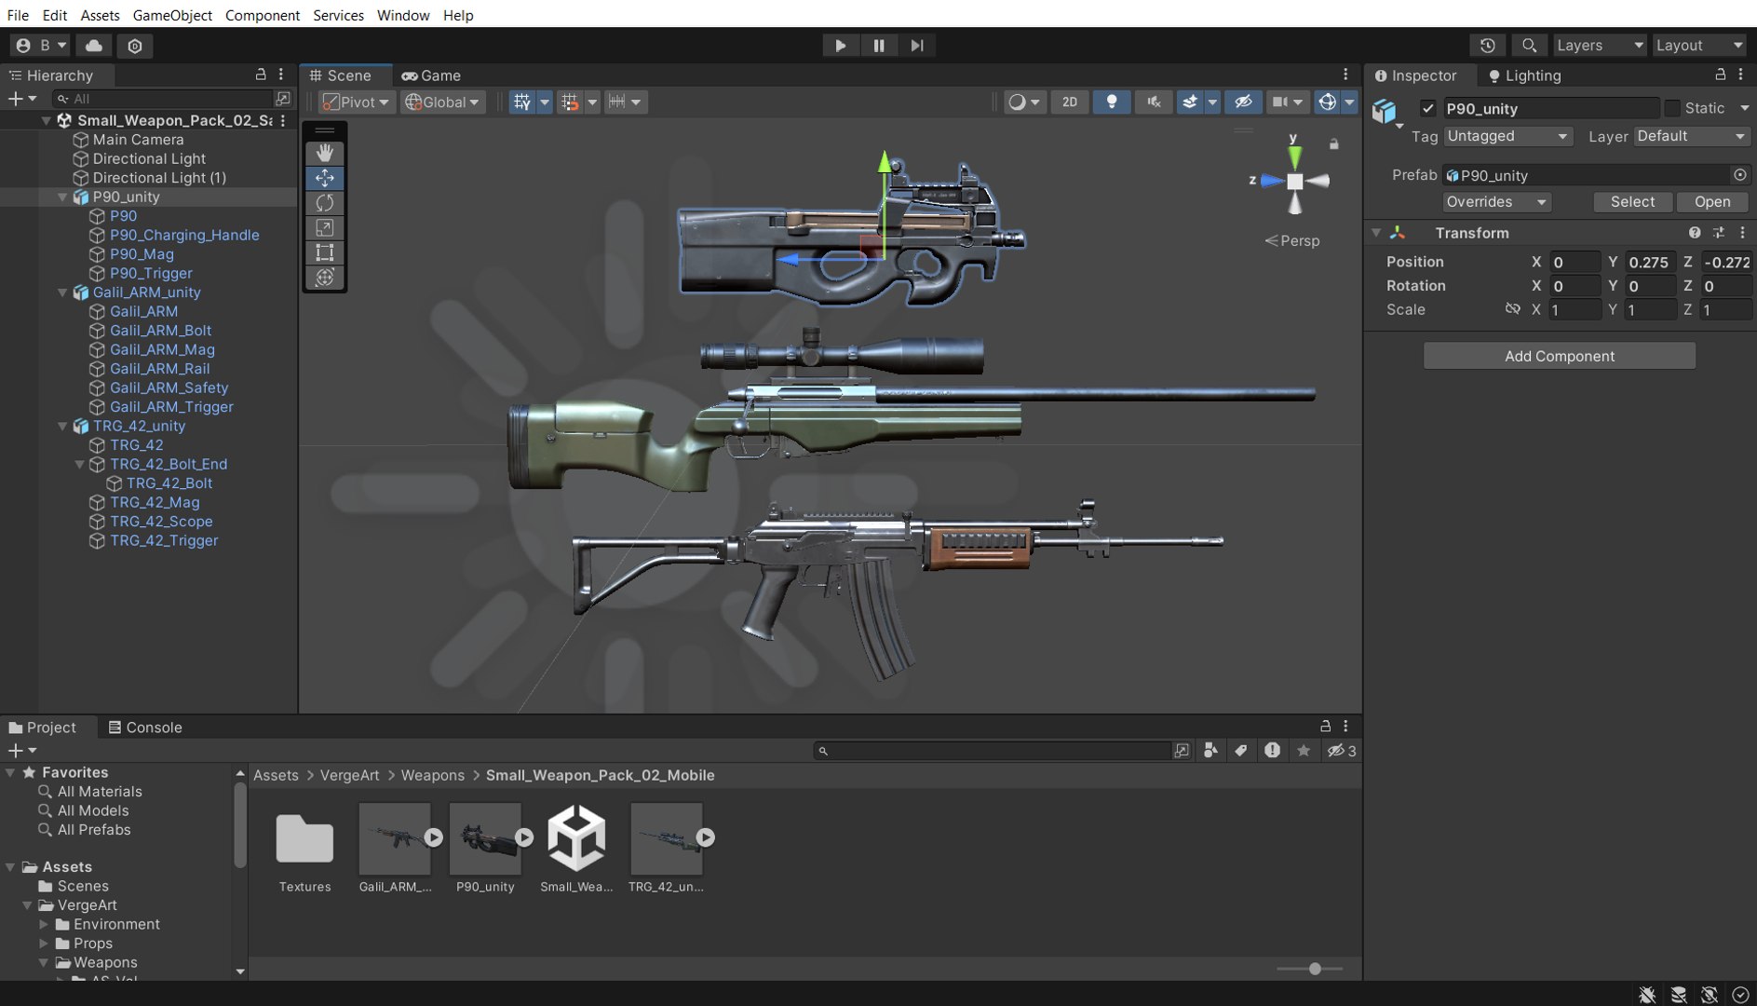
Task: Open Undo History icon
Action: pos(1488,45)
